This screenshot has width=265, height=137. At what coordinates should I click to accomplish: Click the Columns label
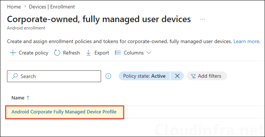pyautogui.click(x=134, y=53)
